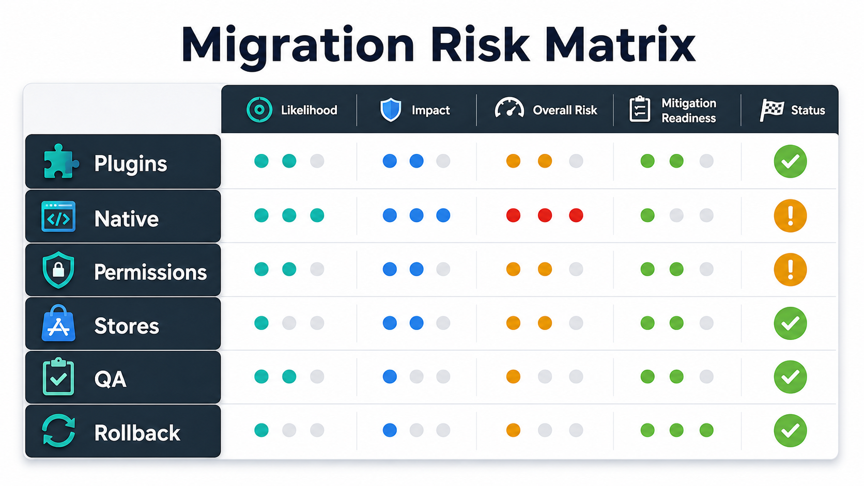Click Permissions' second green Mitigation Readiness dot
864x486 pixels.
tap(676, 269)
